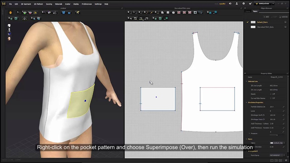Click the avatar head face icon
The height and width of the screenshot is (163, 290).
coord(9,38)
